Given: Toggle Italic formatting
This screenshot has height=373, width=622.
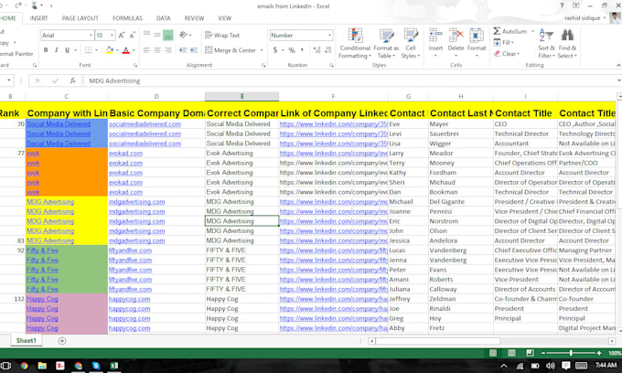Looking at the screenshot, I should [57, 50].
